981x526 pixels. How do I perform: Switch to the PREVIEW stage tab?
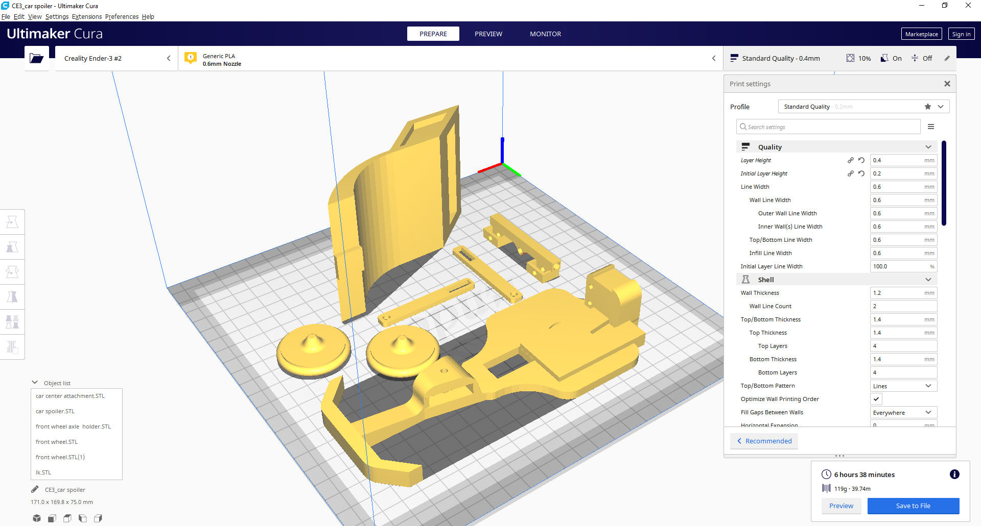488,34
